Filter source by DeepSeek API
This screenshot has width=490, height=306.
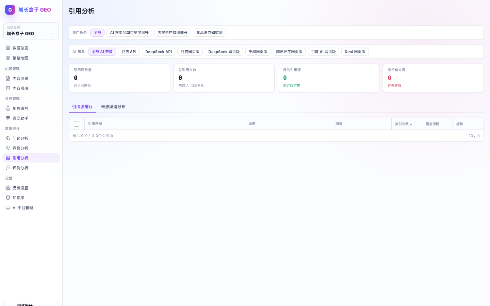pos(159,52)
